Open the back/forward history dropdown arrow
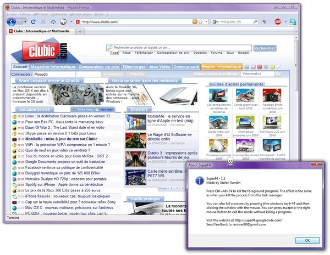The width and height of the screenshot is (330, 255). pos(25,21)
